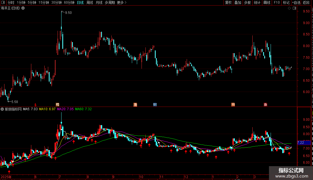Screen dimensions: 313x180
Task: Switch to the 周线 period tab
Action: pos(90,2)
